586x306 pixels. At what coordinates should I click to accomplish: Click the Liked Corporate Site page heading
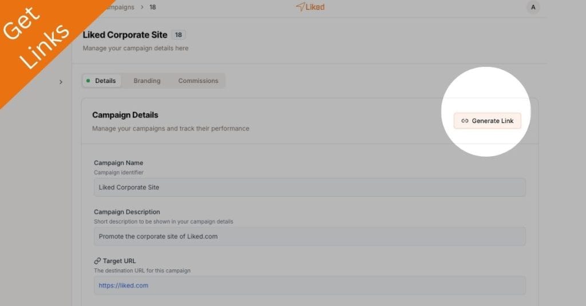pyautogui.click(x=125, y=35)
